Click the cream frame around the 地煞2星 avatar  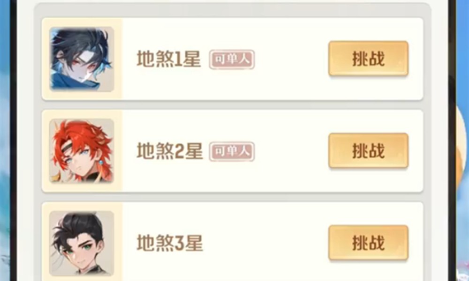point(118,151)
